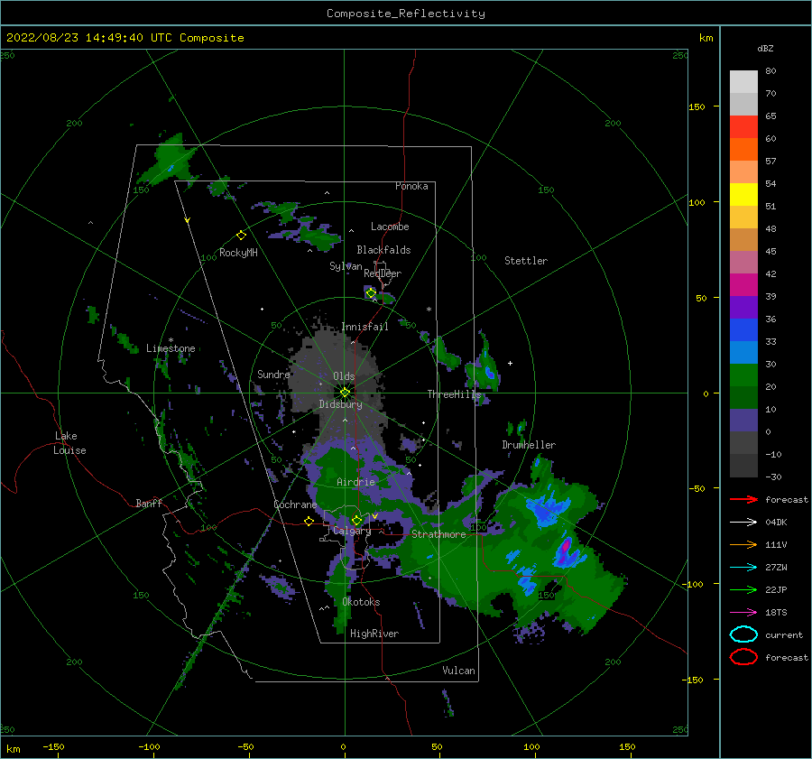Pick the yellow 51-54 dBZ swatch
This screenshot has height=759, width=812.
click(743, 195)
